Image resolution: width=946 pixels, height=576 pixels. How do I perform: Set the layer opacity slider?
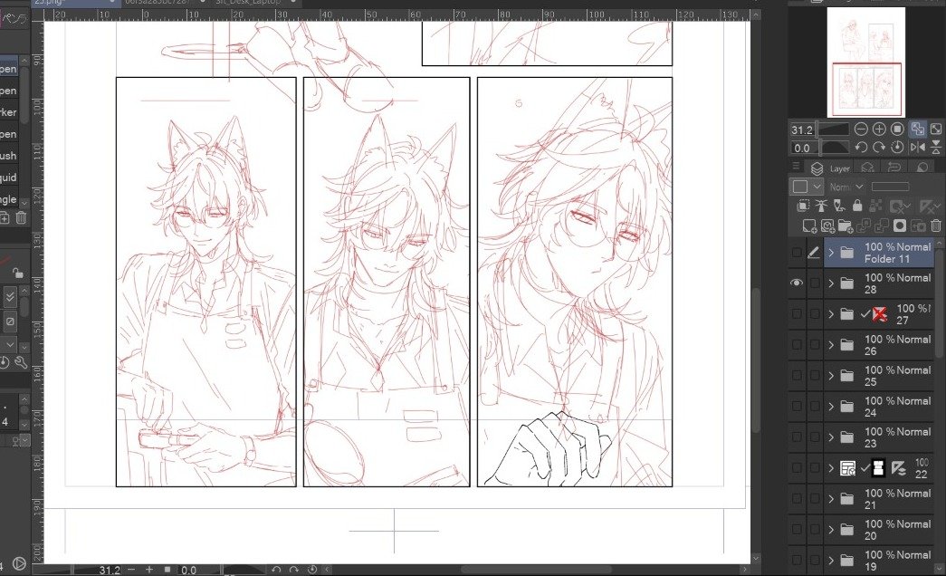890,187
